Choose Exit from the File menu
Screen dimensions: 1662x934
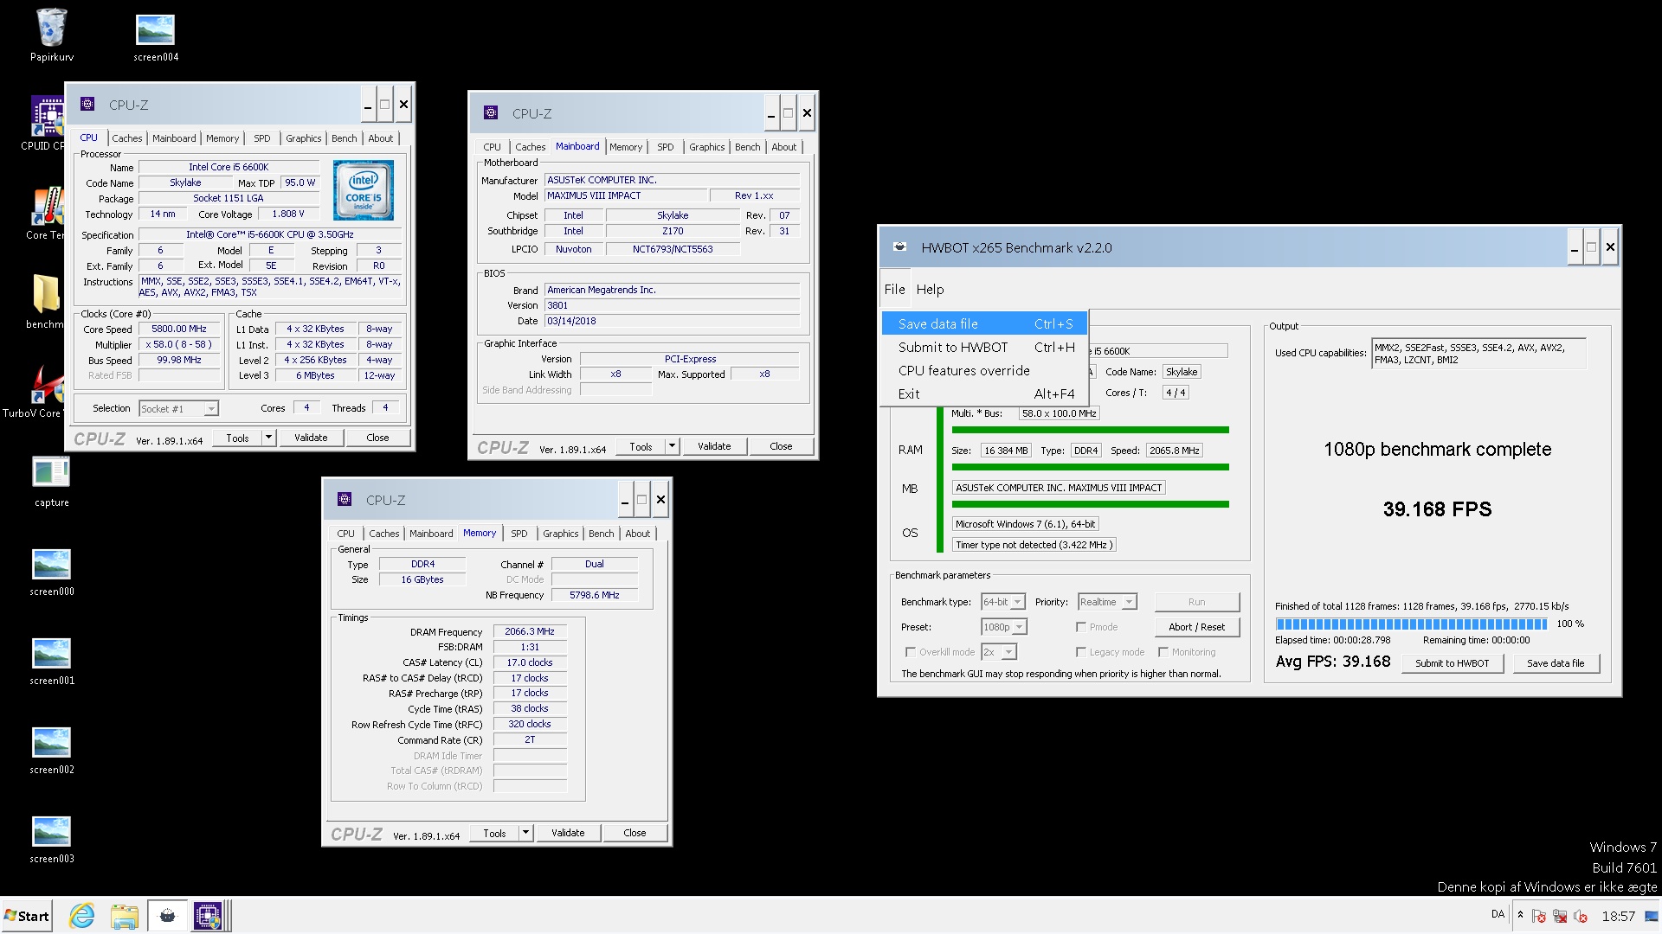point(985,393)
